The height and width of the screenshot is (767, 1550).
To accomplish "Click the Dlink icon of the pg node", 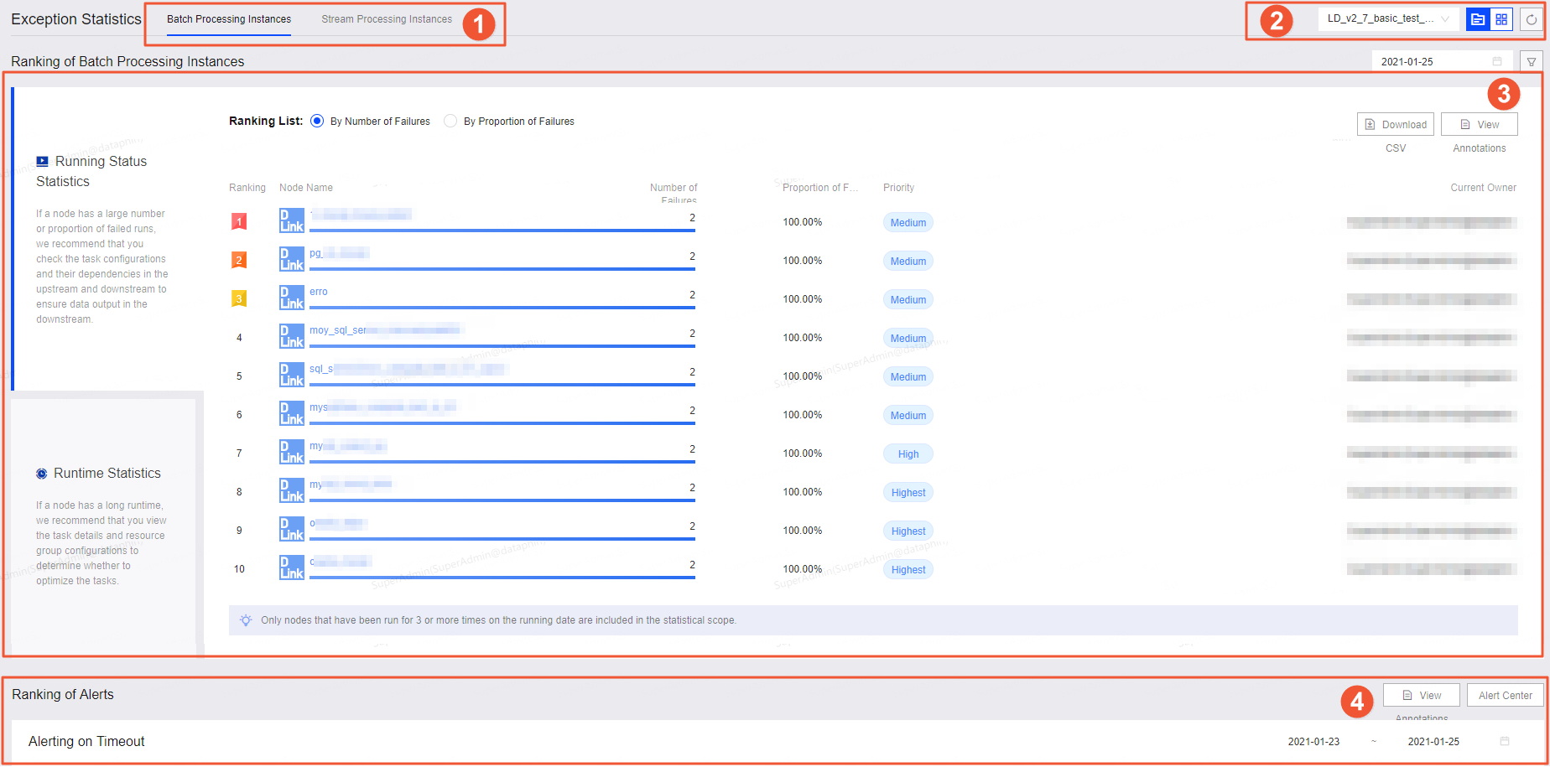I will (292, 259).
